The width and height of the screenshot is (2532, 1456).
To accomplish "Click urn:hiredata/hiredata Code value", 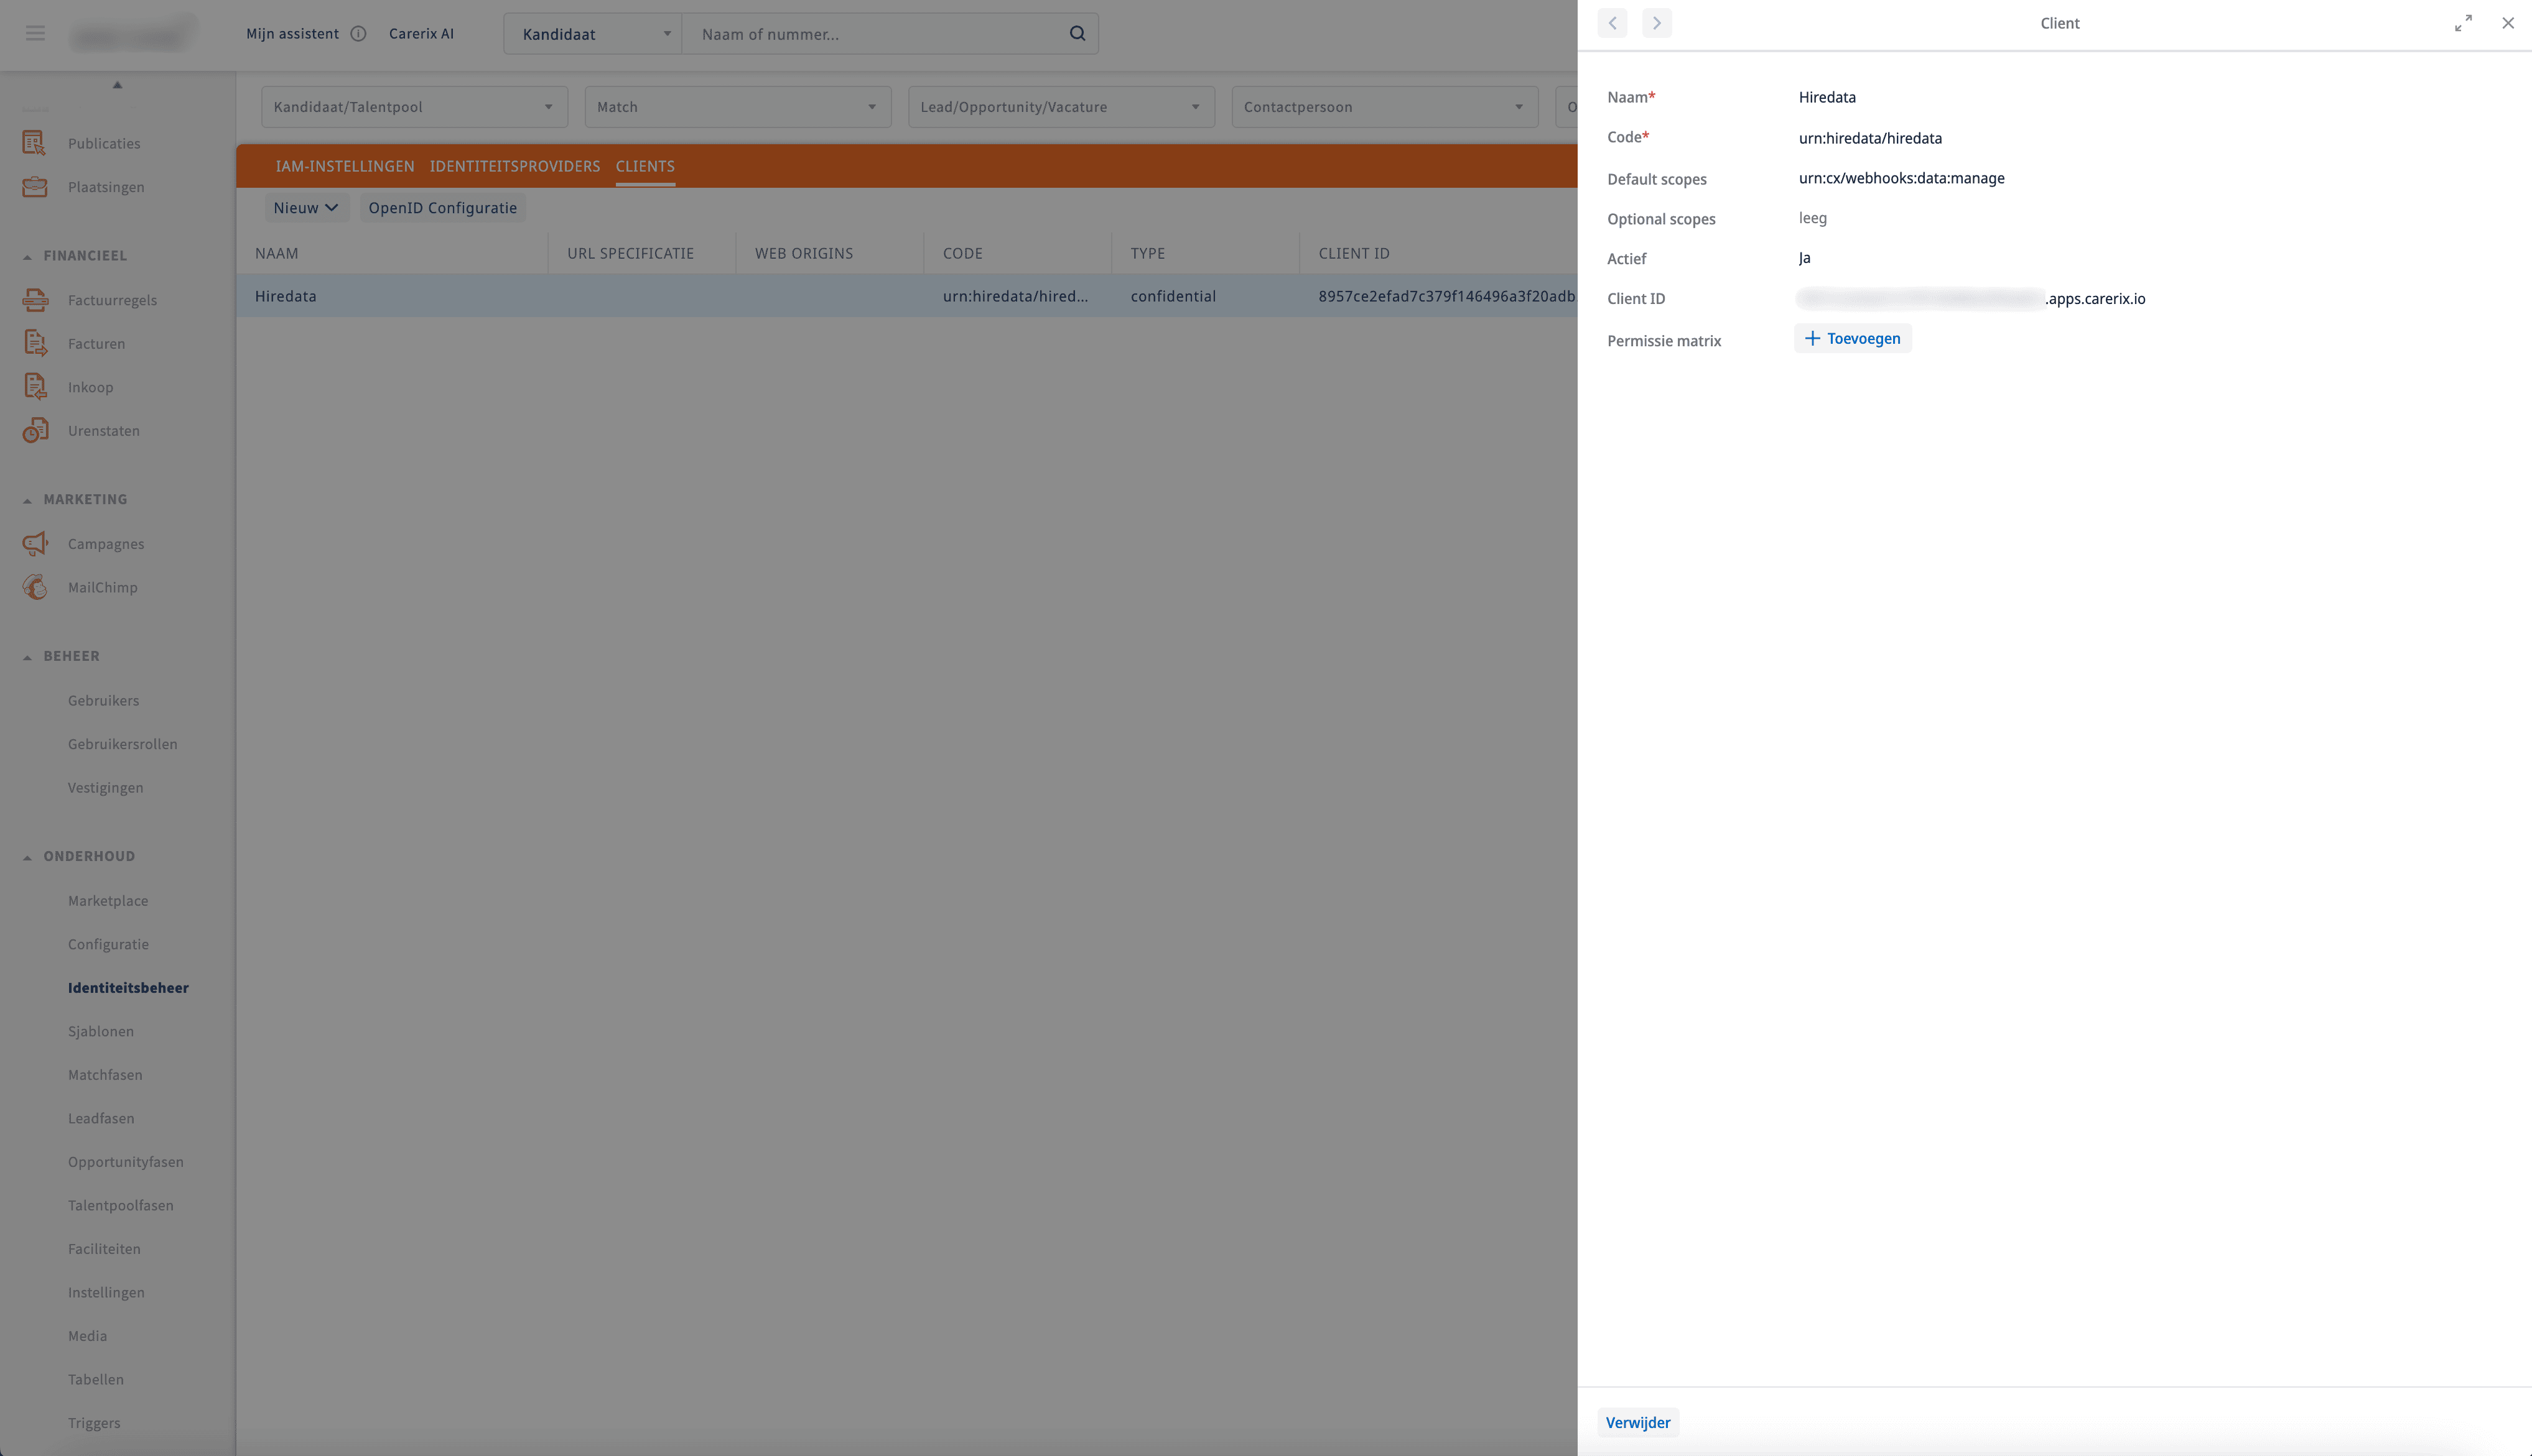I will 1869,138.
